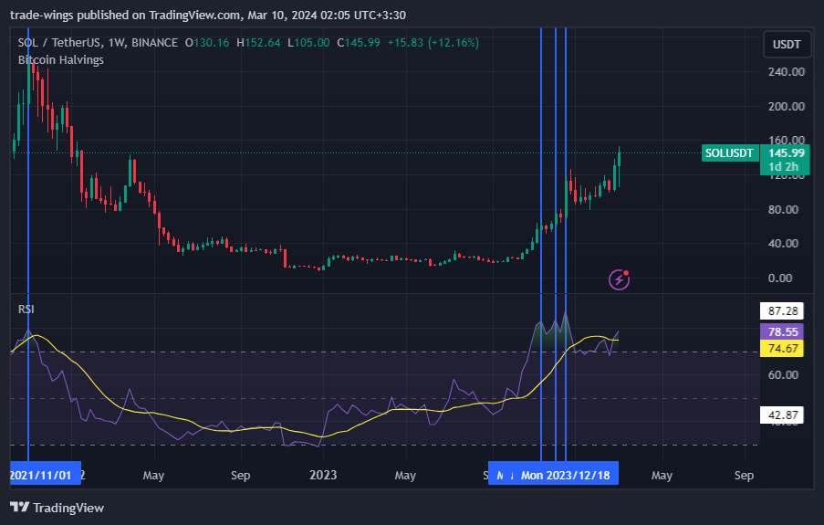Click the O130.16 open value

coord(207,43)
